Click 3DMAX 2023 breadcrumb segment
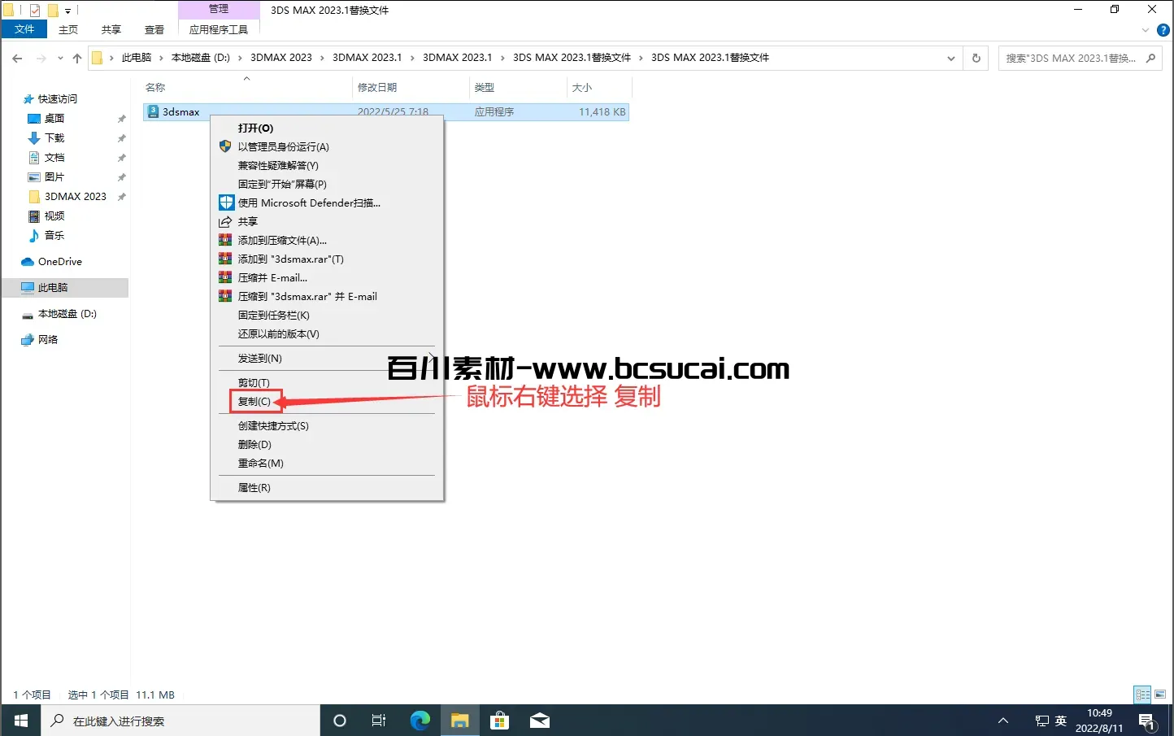This screenshot has height=736, width=1174. [281, 58]
